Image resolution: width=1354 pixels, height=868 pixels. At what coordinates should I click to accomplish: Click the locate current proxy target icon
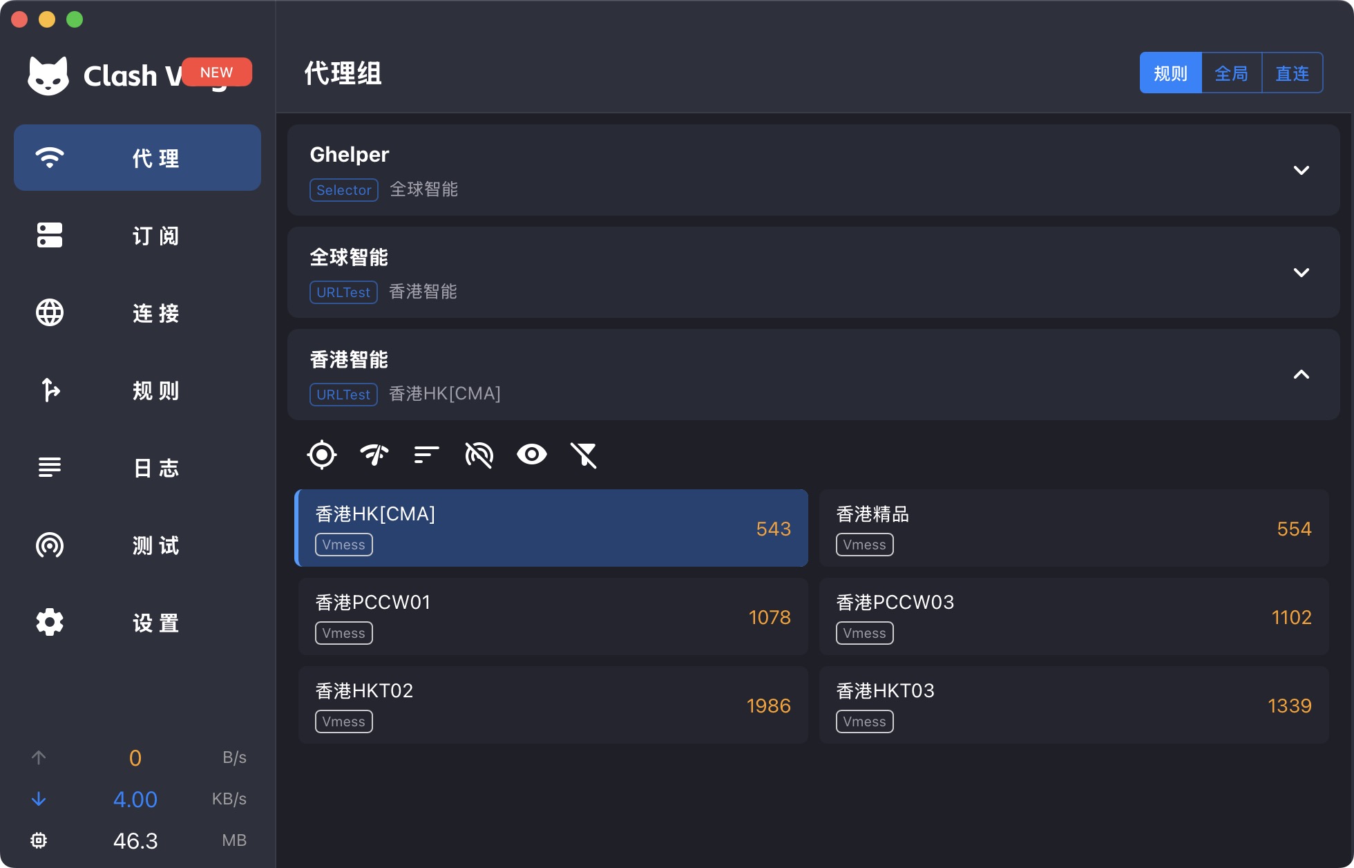(x=322, y=455)
